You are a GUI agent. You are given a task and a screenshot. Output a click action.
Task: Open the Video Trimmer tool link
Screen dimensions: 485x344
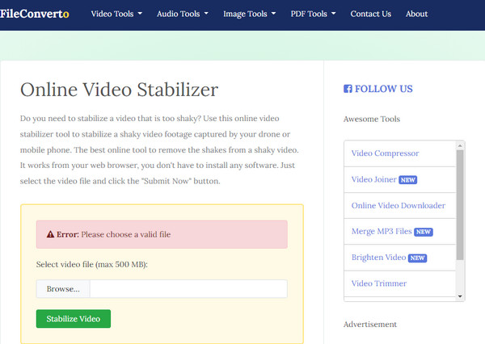coord(379,283)
